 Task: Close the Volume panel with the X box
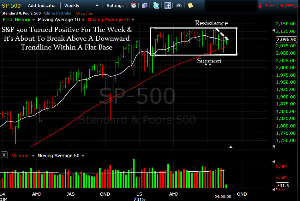pos(4,155)
